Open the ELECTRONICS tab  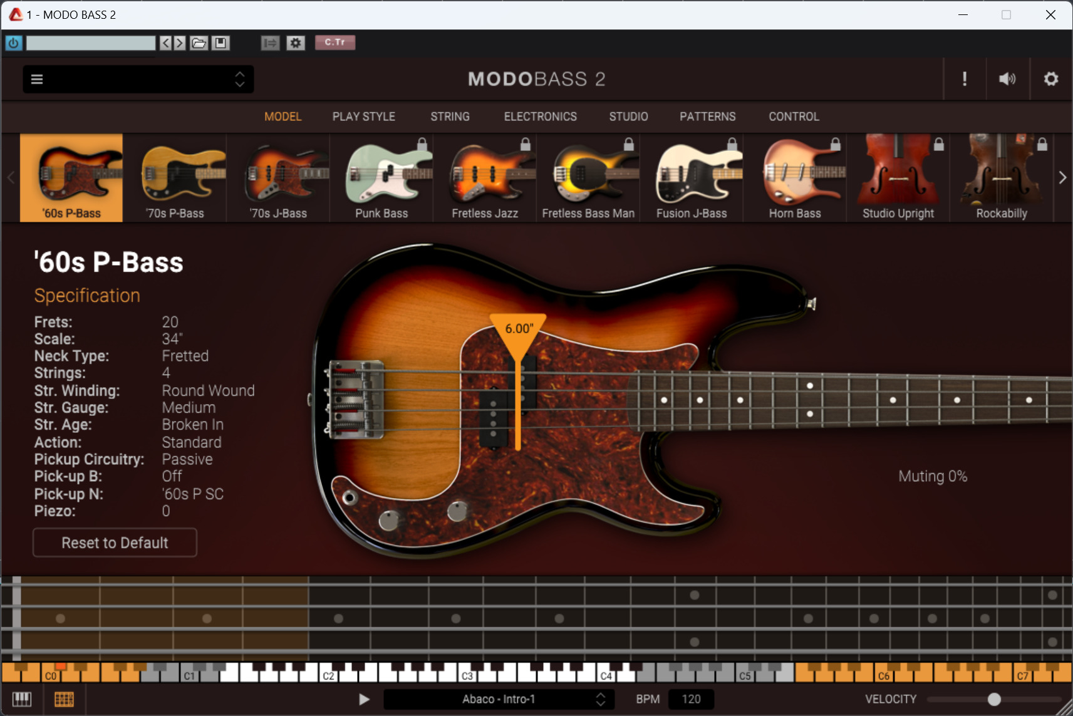coord(541,117)
